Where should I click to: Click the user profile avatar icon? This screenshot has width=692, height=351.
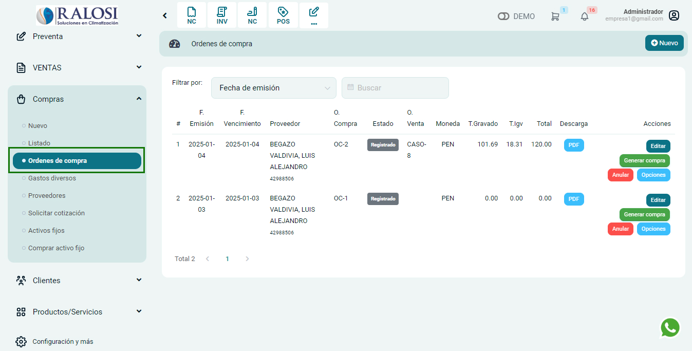[x=674, y=15]
